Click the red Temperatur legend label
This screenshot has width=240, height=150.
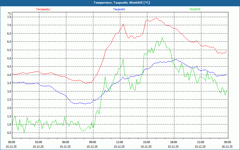coord(43,9)
